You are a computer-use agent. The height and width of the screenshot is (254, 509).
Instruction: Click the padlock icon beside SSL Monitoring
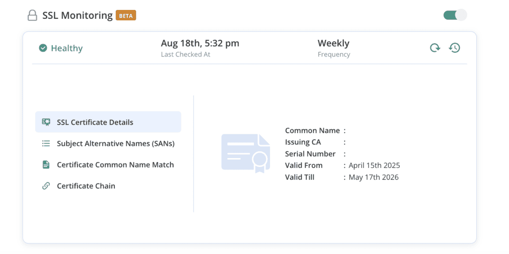(x=32, y=15)
